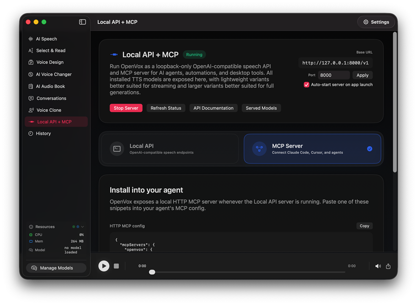417x305 pixels.
Task: Click the Voice Clone person icon
Action: pos(31,110)
